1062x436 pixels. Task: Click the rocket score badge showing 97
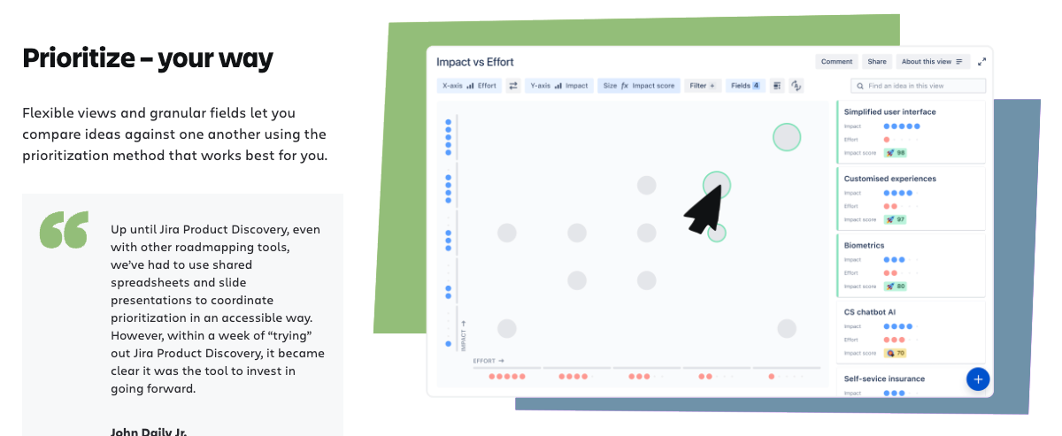coord(895,219)
